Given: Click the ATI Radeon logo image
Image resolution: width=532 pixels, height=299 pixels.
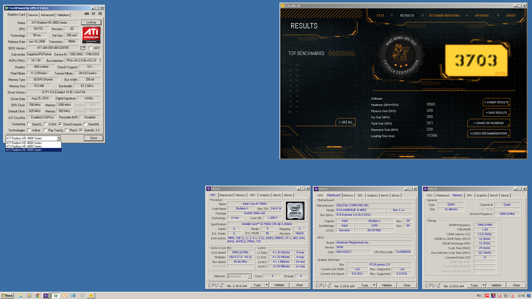Looking at the screenshot, I should pos(91,35).
